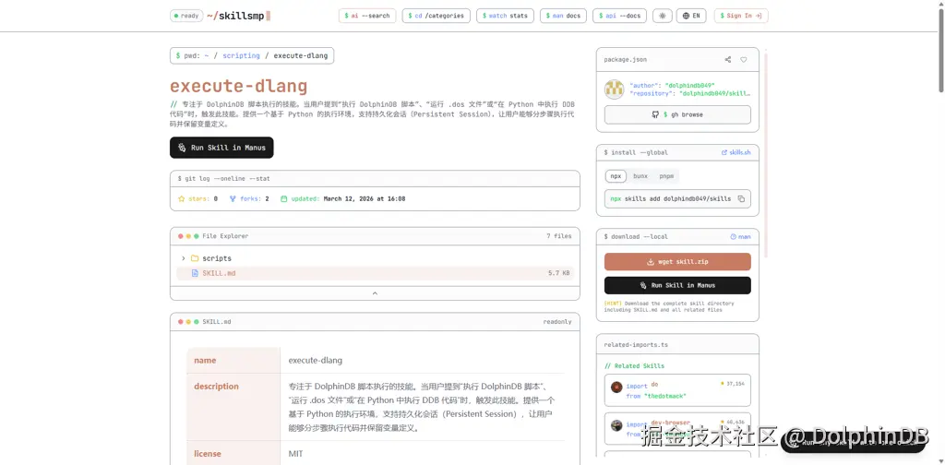The image size is (945, 465).
Task: Click the "5.7 KB" file size text
Action: pyautogui.click(x=558, y=273)
